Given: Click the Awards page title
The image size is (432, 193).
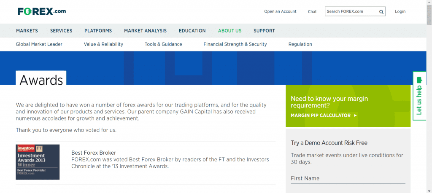Looking at the screenshot, I should 41,80.
